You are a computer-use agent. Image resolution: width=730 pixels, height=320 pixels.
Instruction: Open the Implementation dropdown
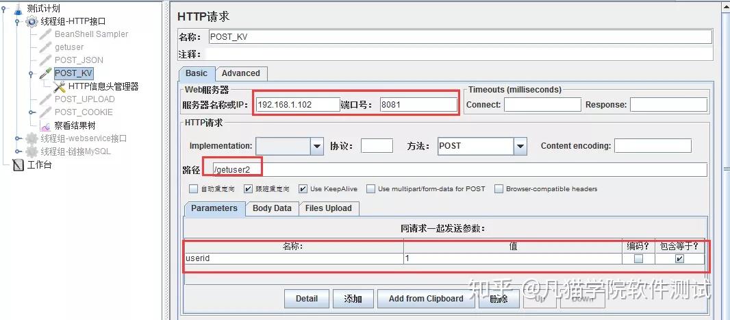click(x=317, y=146)
